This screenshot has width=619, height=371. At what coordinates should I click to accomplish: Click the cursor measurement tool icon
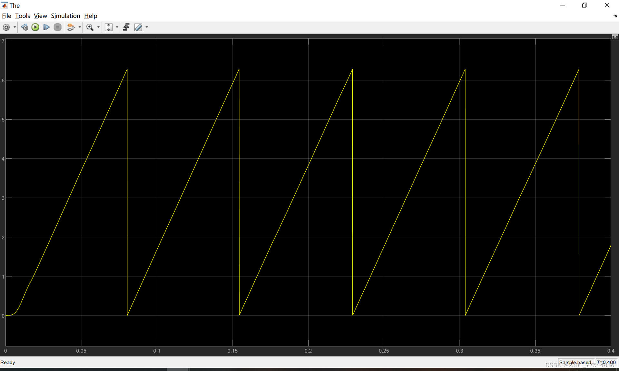click(x=139, y=27)
